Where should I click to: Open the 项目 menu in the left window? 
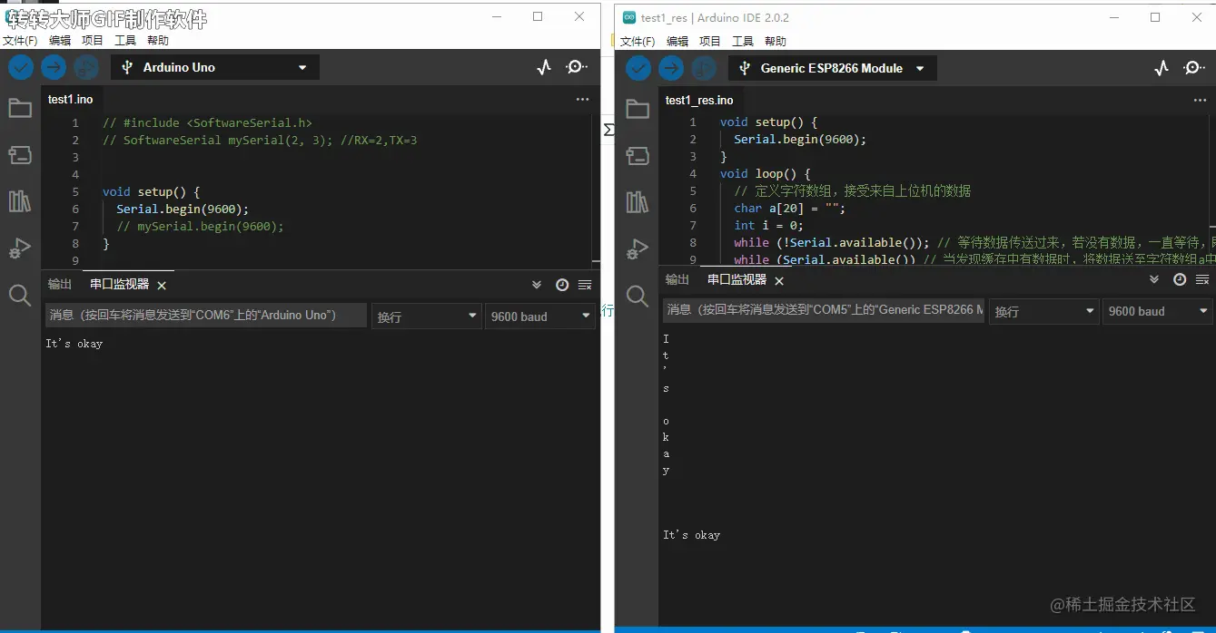pos(93,40)
